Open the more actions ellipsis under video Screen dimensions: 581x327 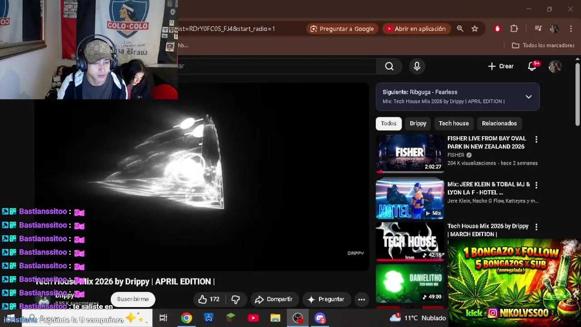(361, 299)
